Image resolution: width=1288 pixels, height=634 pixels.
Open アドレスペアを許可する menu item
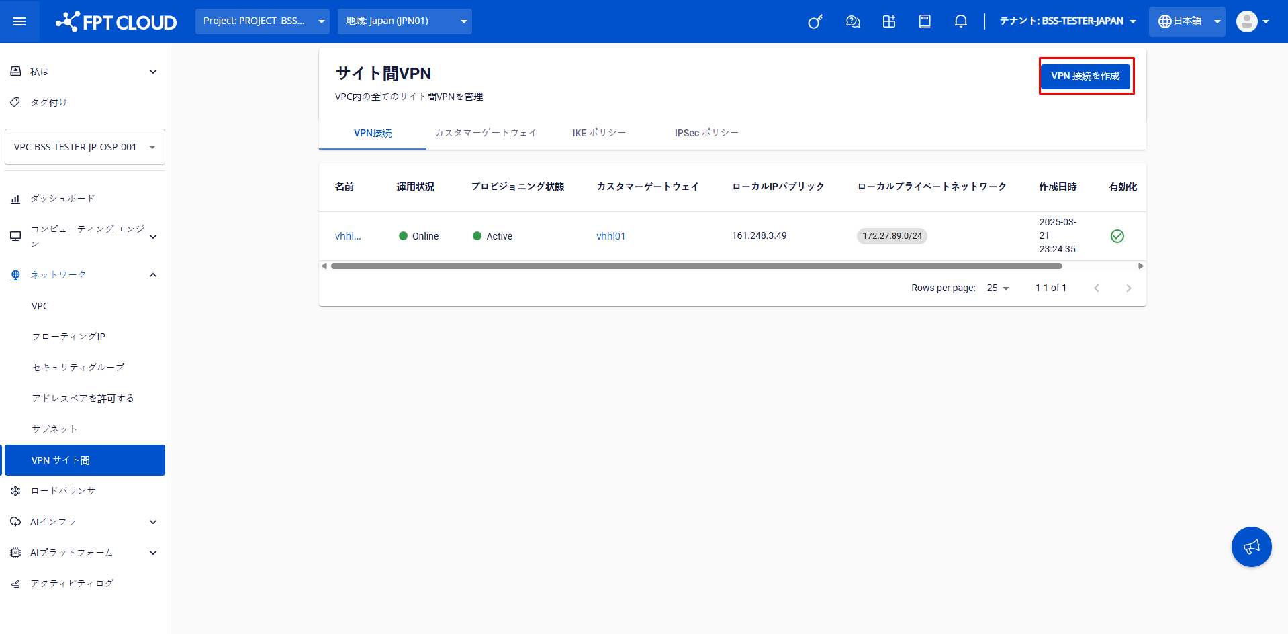click(x=85, y=399)
